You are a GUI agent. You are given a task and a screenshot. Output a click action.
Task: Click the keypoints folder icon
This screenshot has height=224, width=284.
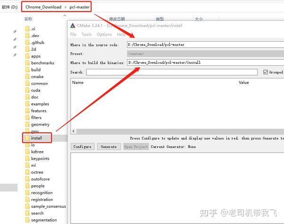pos(27,158)
